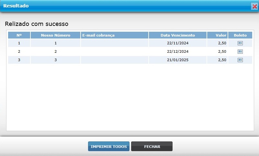Viewport: 259px width, 156px height.
Task: Click the FECHAR button
Action: click(152, 146)
